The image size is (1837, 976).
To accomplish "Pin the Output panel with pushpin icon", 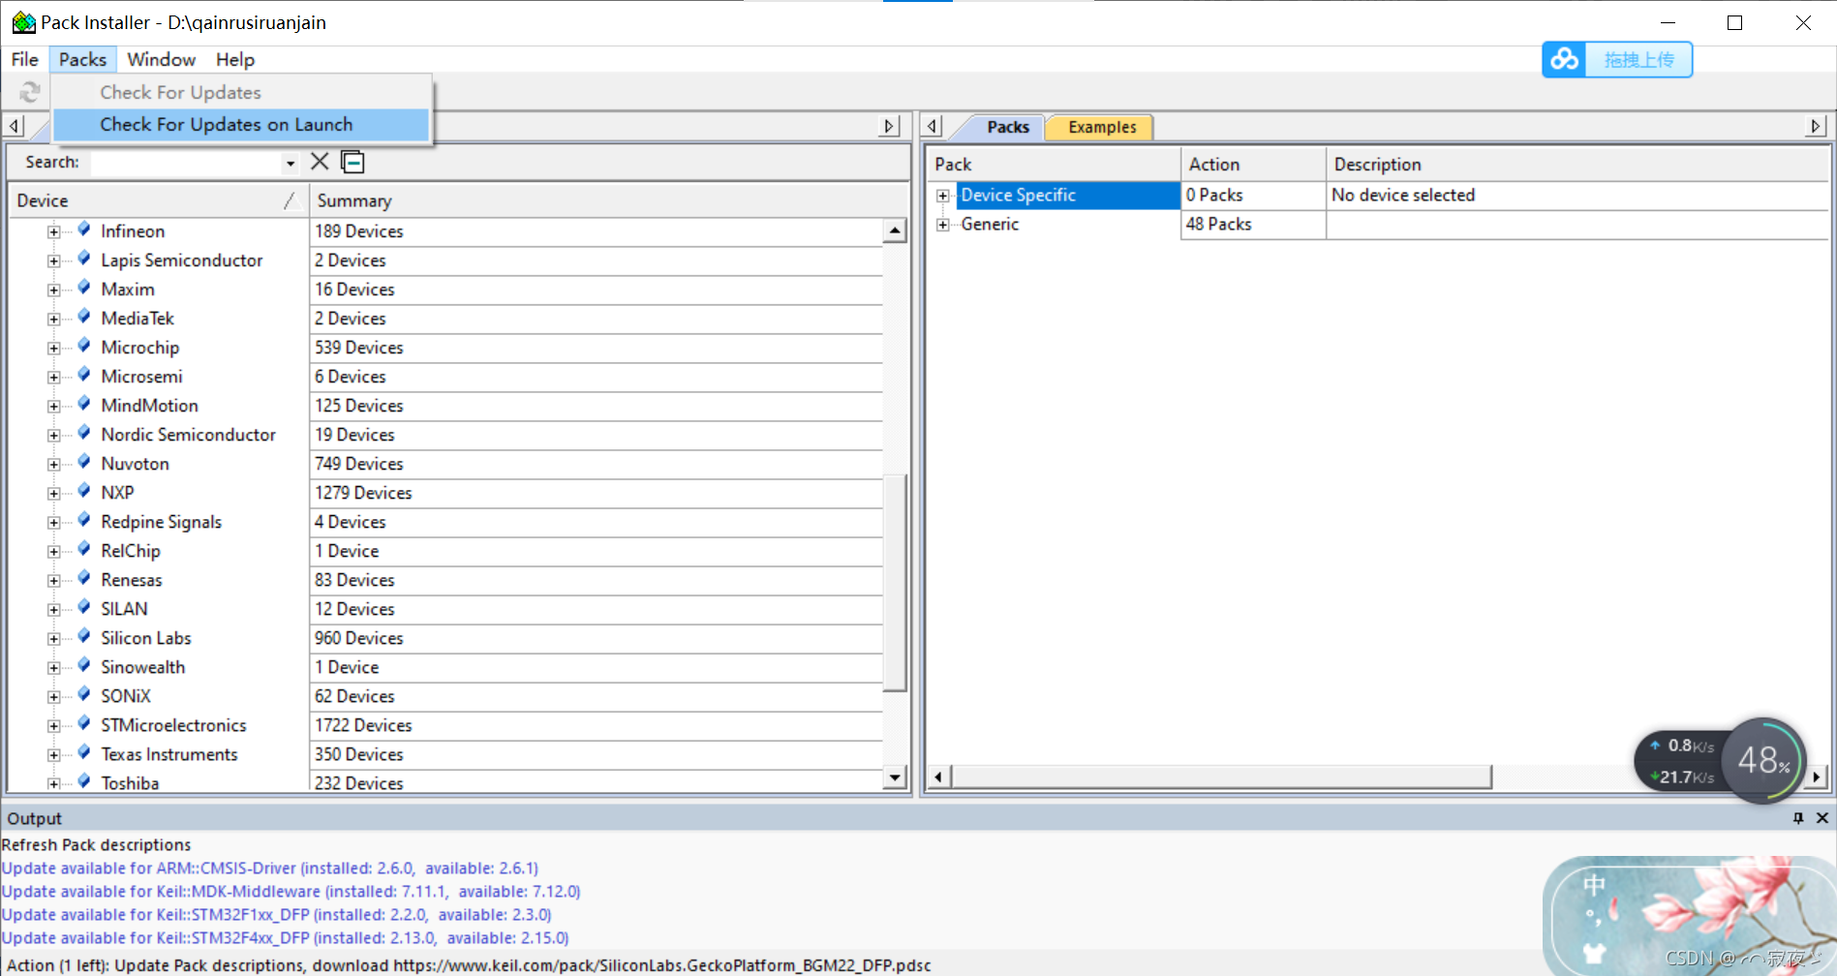I will click(1798, 818).
